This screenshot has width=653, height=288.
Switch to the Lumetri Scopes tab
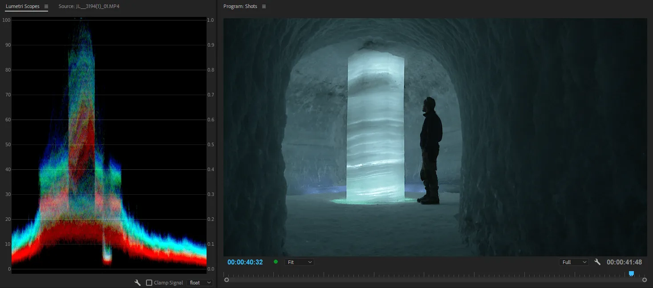[22, 7]
